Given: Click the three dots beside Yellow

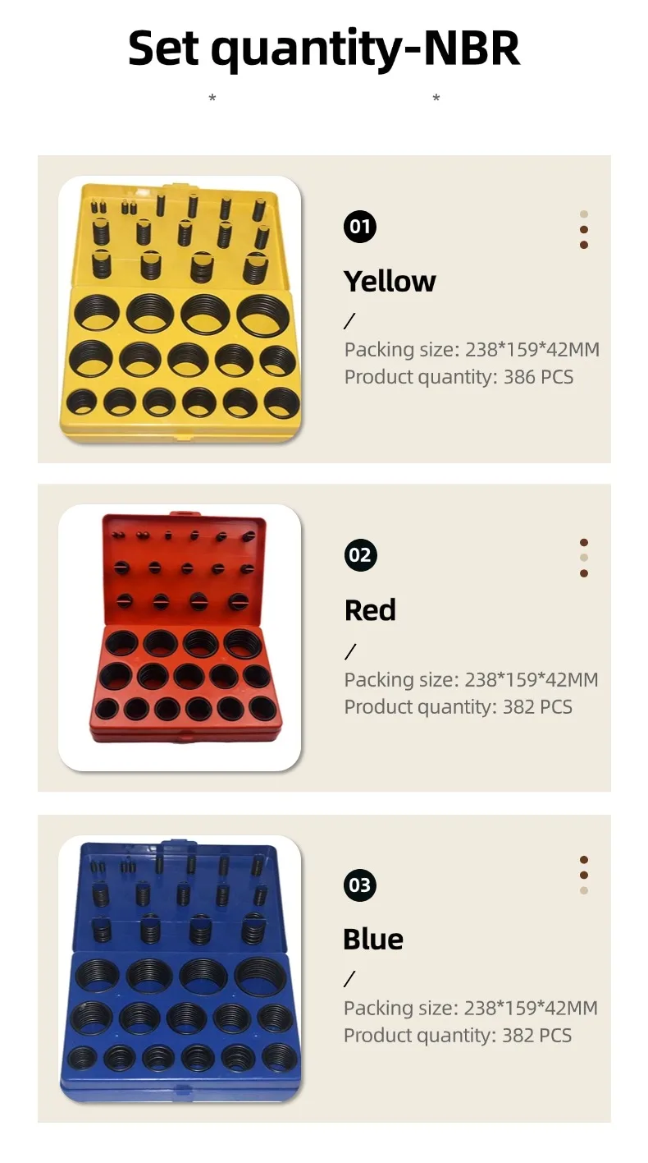Looking at the screenshot, I should tap(584, 229).
